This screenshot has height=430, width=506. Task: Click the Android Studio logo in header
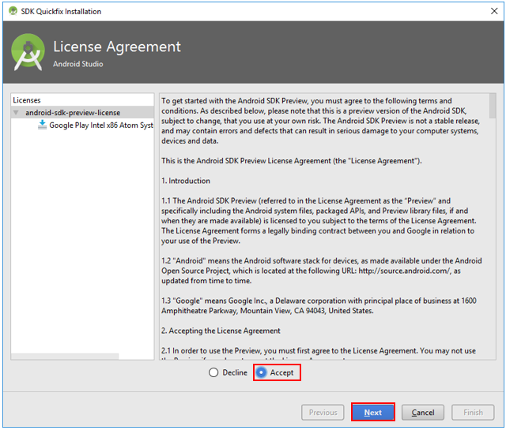(x=28, y=52)
